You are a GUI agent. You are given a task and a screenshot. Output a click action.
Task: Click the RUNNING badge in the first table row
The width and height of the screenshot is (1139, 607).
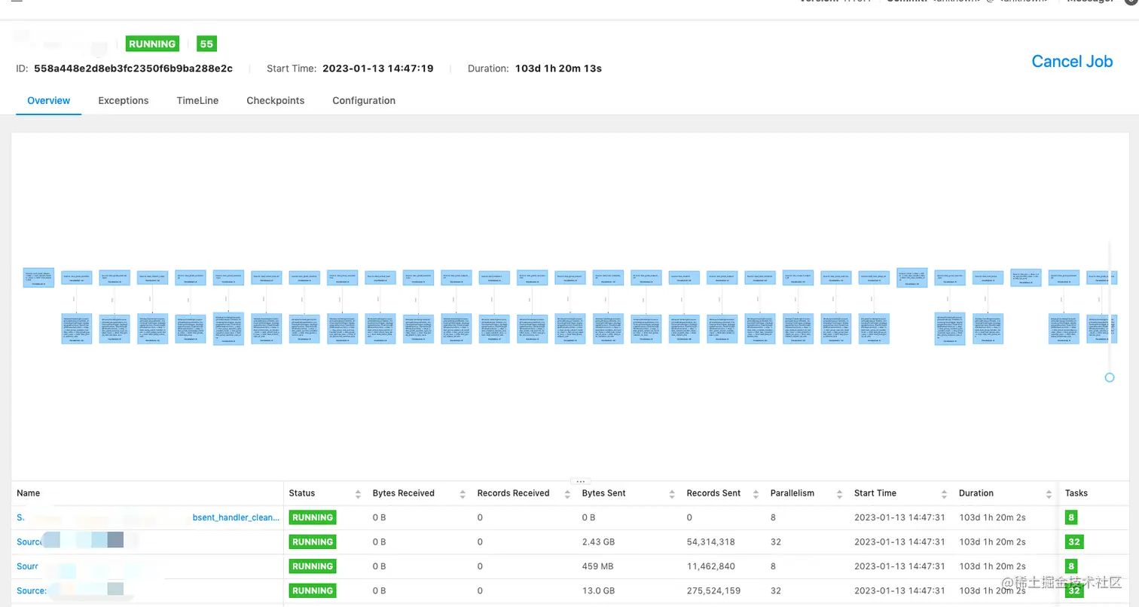tap(312, 517)
